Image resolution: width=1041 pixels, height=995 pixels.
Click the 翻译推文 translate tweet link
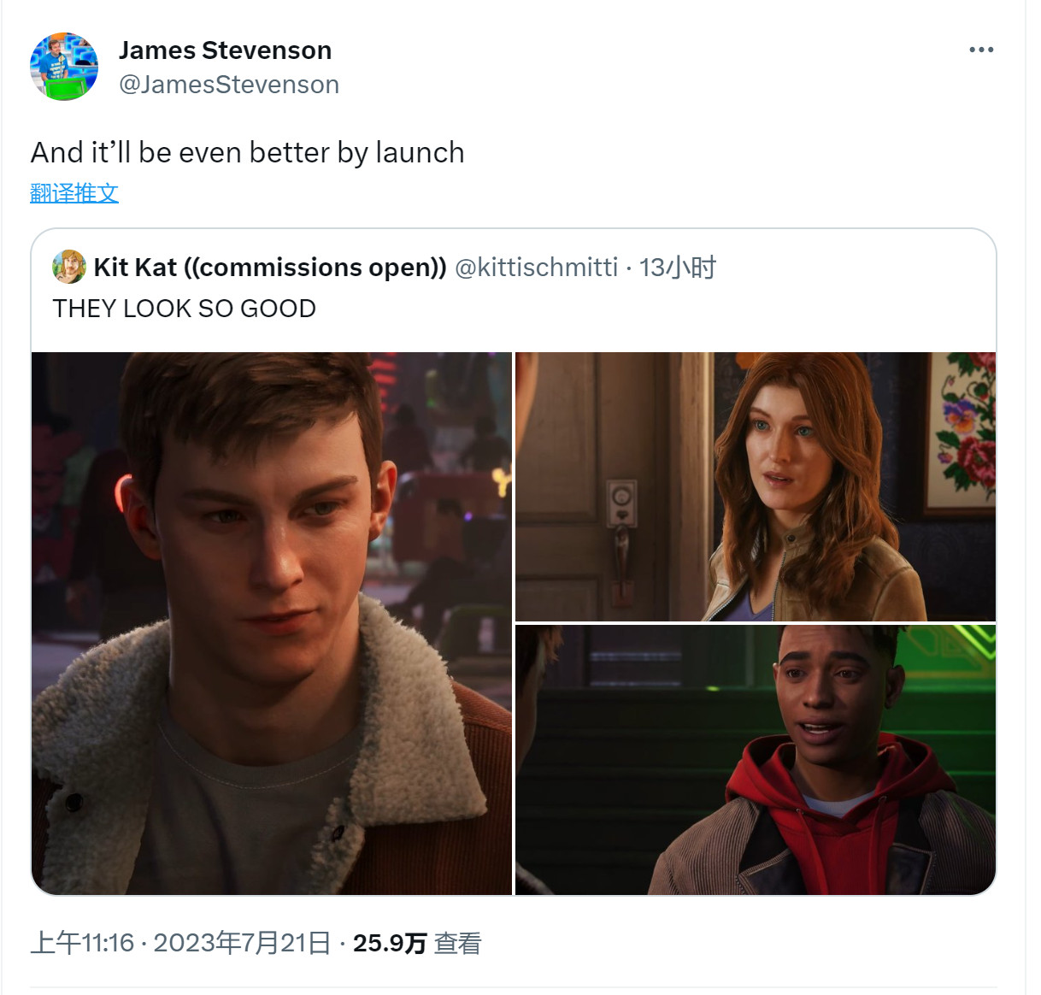[74, 193]
